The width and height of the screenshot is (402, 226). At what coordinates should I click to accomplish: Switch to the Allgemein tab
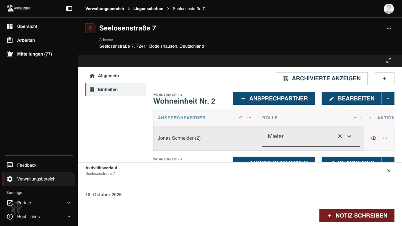(116, 76)
